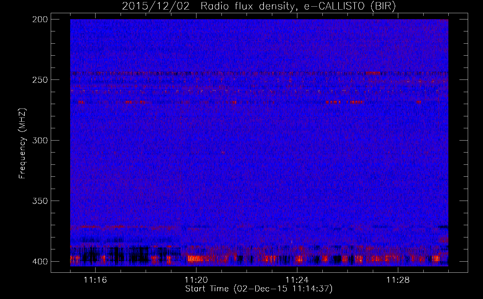Click the 11:20 time tick label
The image size is (483, 299).
[x=196, y=280]
